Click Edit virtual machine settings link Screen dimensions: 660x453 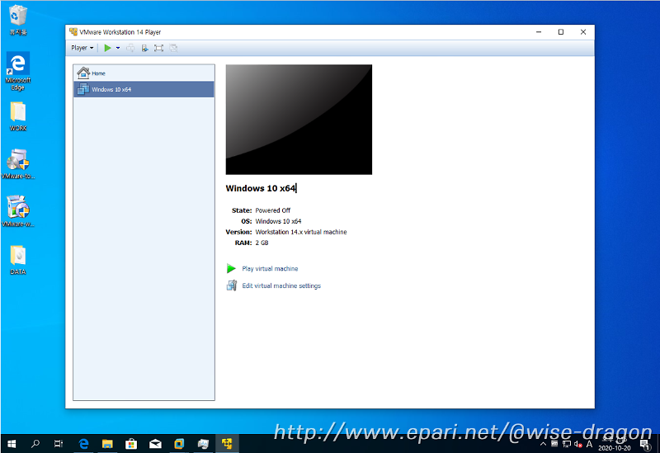point(281,285)
